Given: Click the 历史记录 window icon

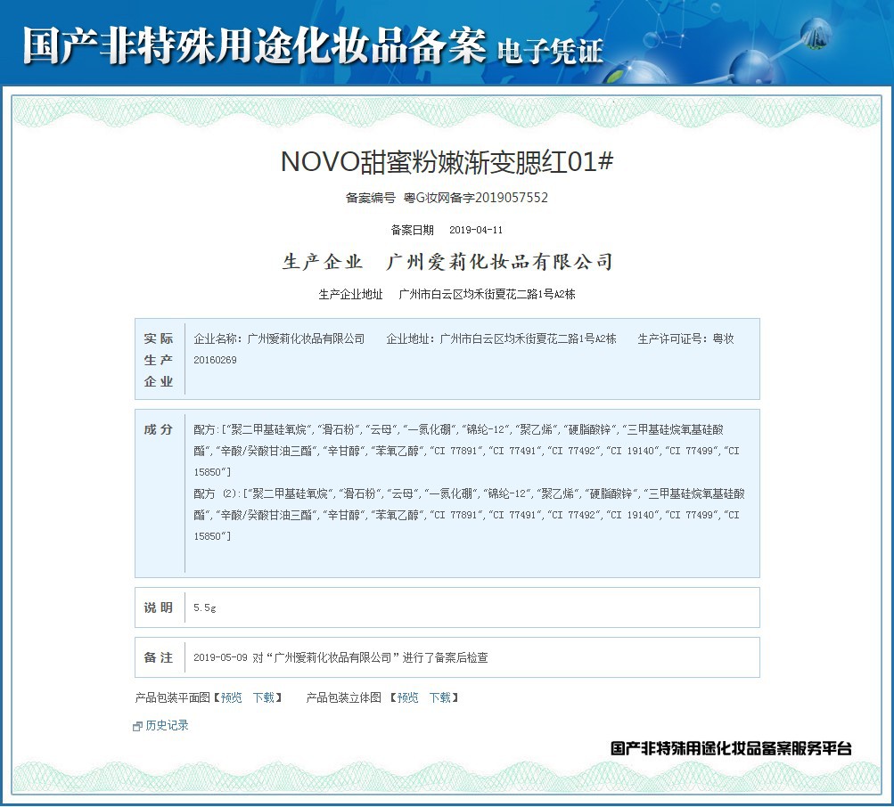Looking at the screenshot, I should 137,727.
